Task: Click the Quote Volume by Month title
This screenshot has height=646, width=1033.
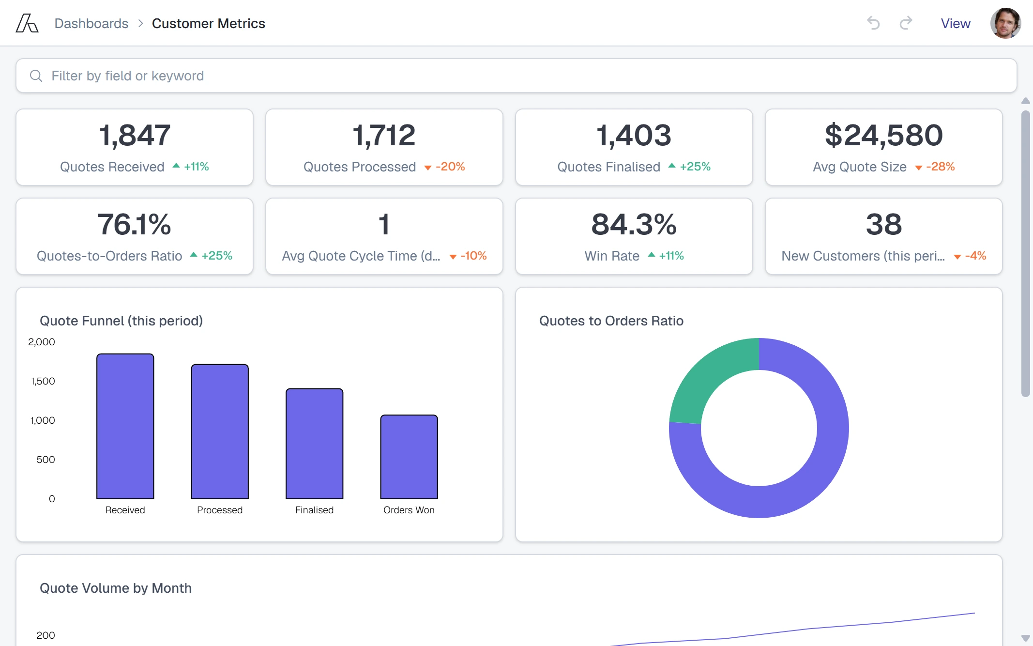Action: click(116, 588)
